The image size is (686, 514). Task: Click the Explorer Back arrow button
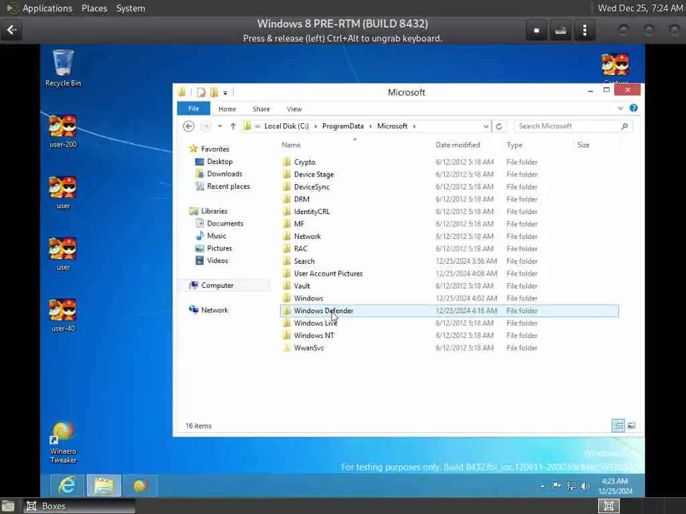pyautogui.click(x=188, y=126)
